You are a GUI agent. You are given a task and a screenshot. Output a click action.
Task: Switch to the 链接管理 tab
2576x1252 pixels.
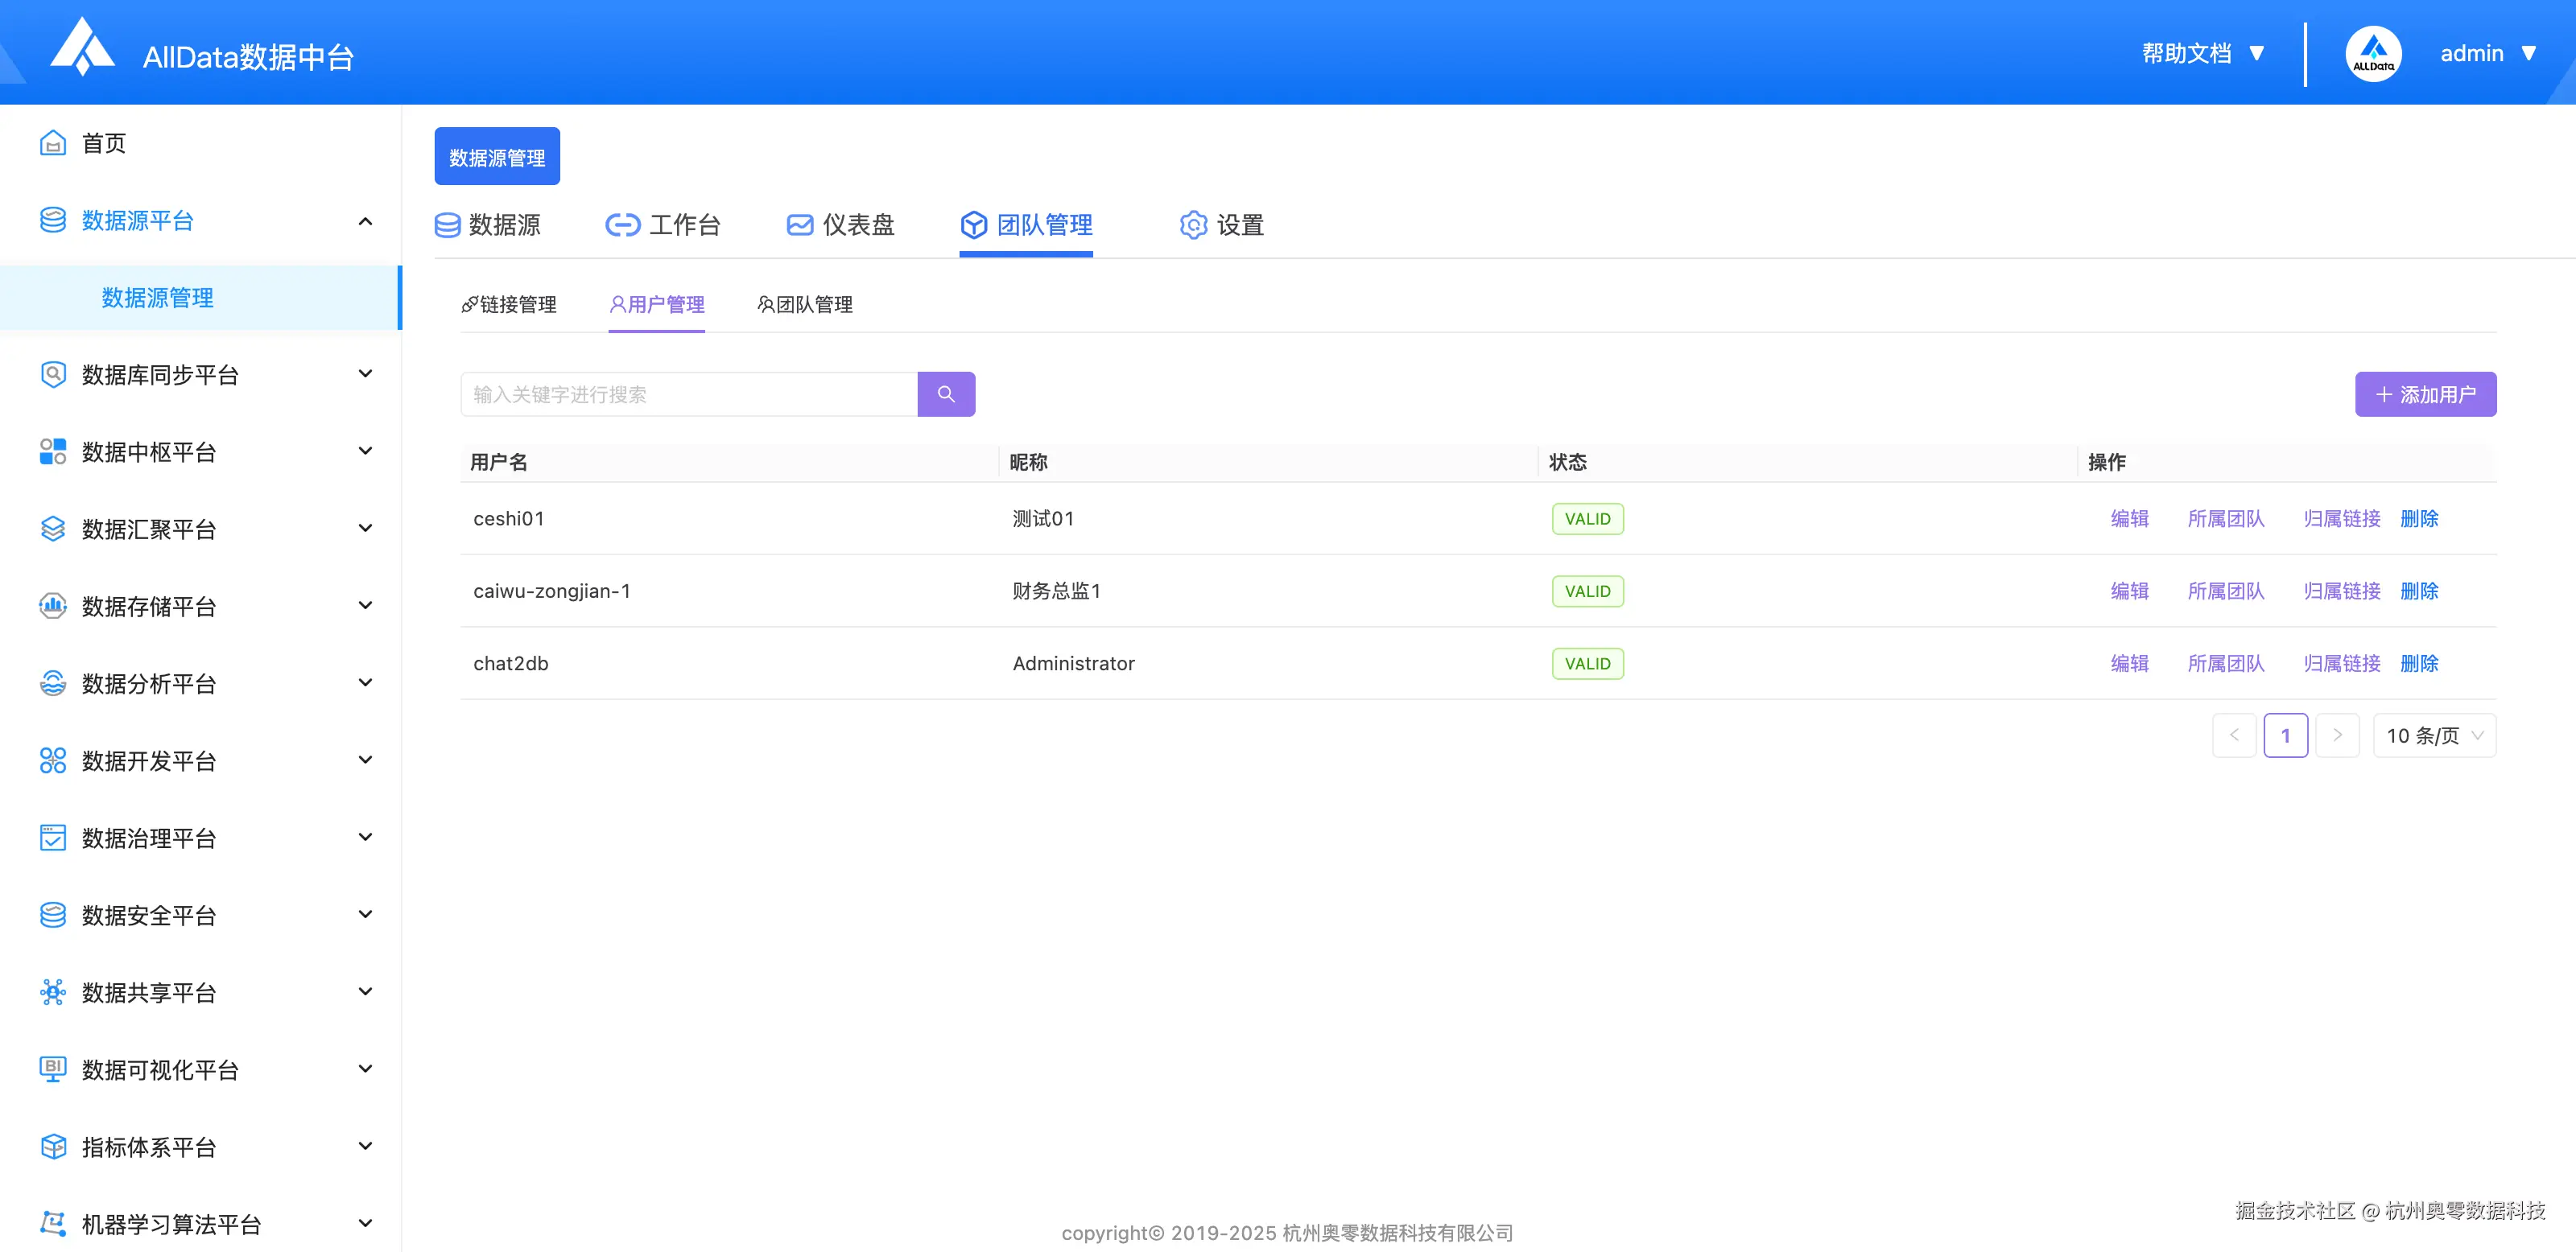(510, 305)
